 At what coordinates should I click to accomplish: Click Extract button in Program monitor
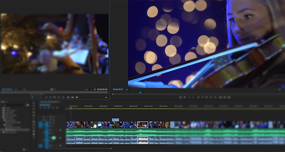[225, 97]
